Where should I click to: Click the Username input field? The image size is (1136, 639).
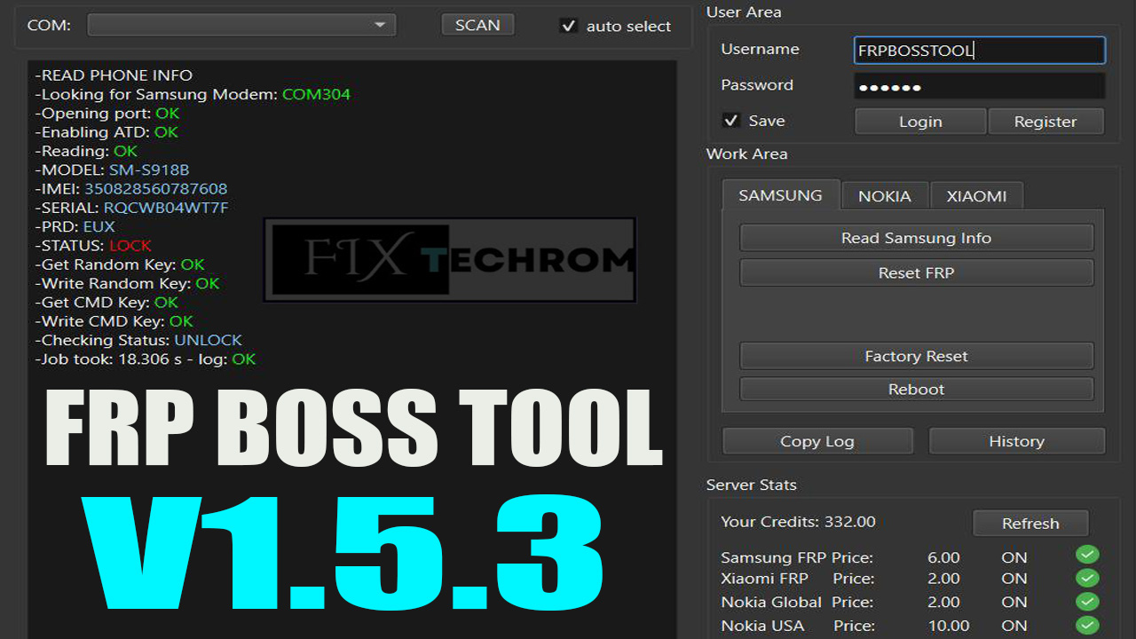click(x=980, y=51)
